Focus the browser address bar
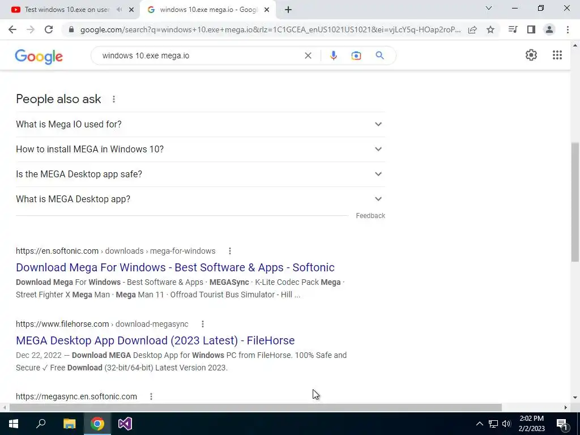580x435 pixels. [270, 29]
